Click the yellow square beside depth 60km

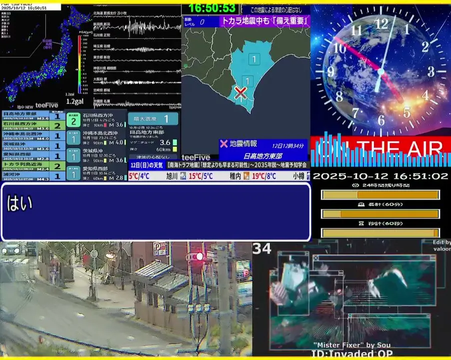[x=175, y=149]
